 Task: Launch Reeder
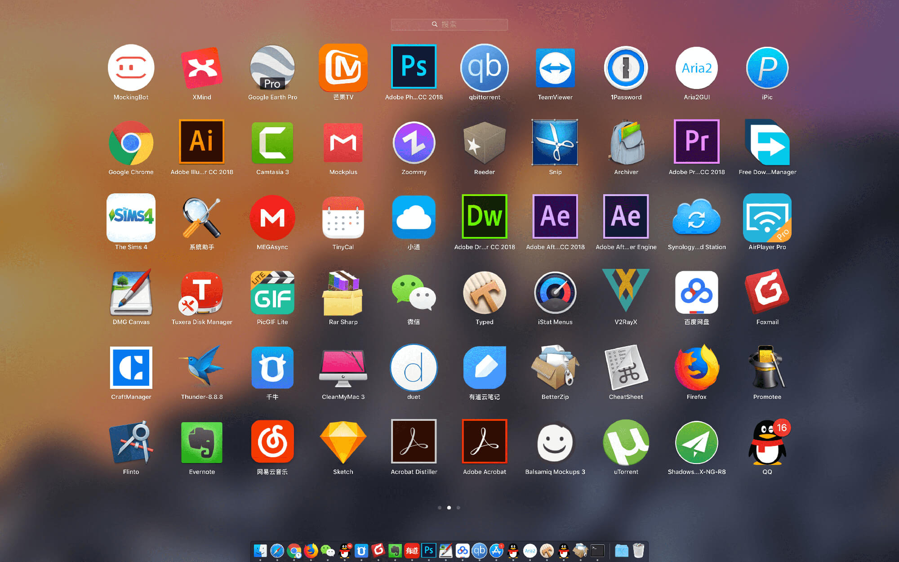click(x=485, y=143)
